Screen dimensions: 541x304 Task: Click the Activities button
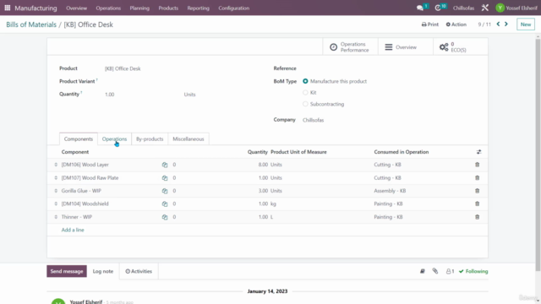pyautogui.click(x=139, y=271)
